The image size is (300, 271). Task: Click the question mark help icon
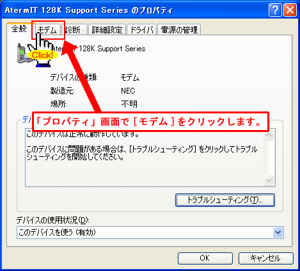click(275, 10)
